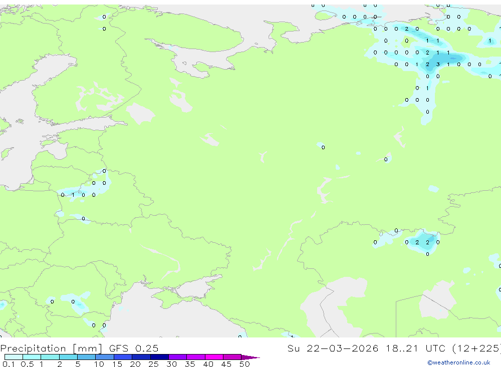Click the 15 legend scale label

(x=117, y=364)
